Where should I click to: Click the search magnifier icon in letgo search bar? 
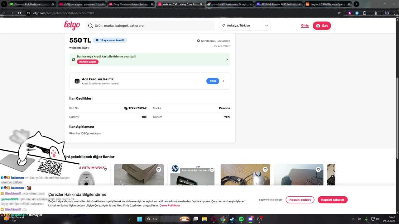pyautogui.click(x=90, y=26)
